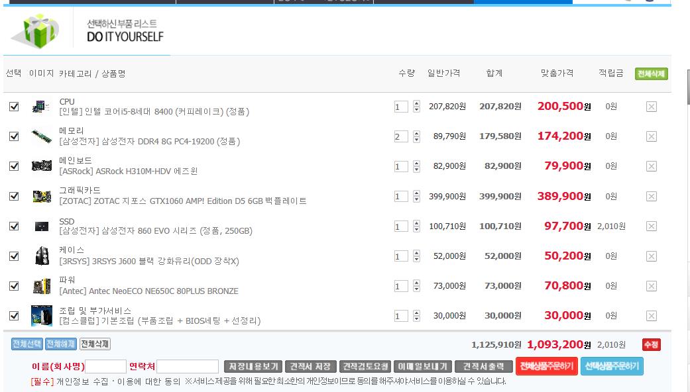Adjust quantity stepper for the 케이스 row

[416, 256]
